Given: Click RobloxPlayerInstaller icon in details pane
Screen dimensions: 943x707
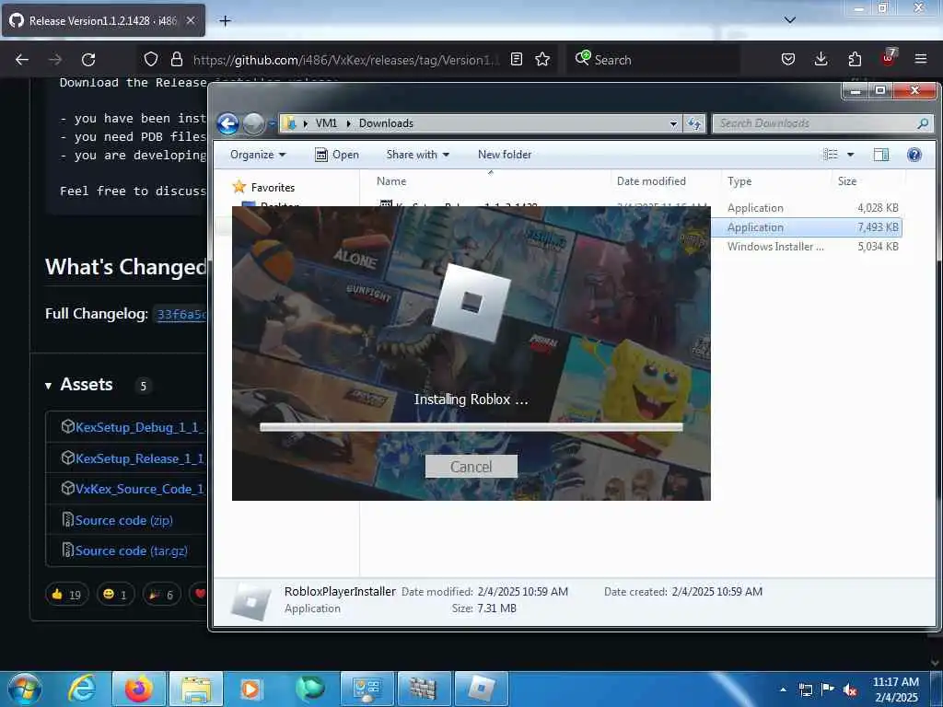Looking at the screenshot, I should click(x=250, y=601).
